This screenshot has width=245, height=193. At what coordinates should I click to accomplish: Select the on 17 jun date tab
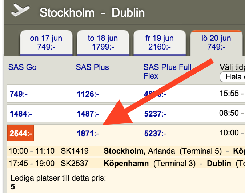[x=46, y=43]
